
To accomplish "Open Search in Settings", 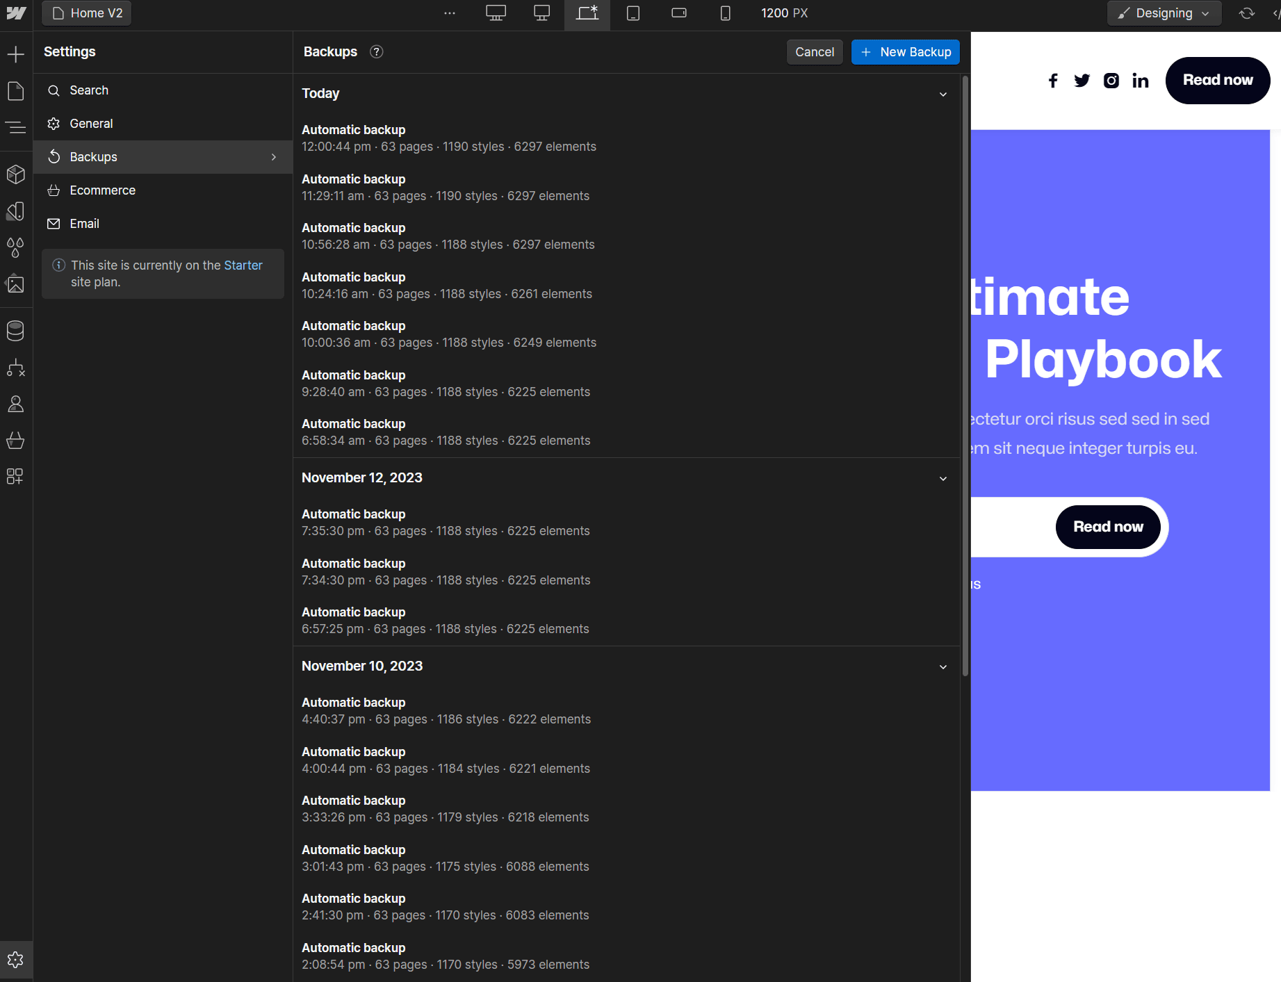I will tap(163, 90).
